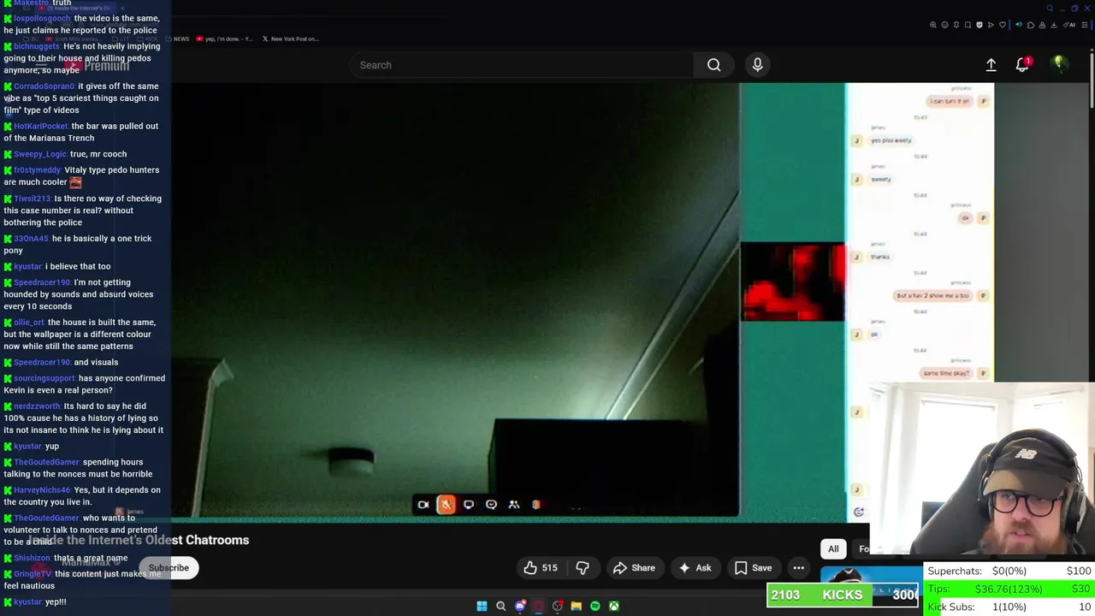The height and width of the screenshot is (616, 1095).
Task: Click the Subscribe button
Action: coord(169,568)
